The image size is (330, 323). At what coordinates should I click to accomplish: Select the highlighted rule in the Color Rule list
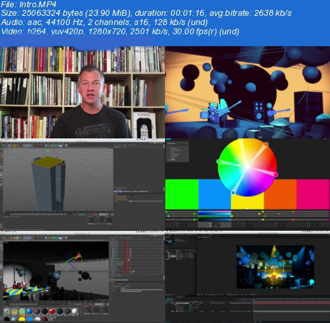pyautogui.click(x=174, y=160)
